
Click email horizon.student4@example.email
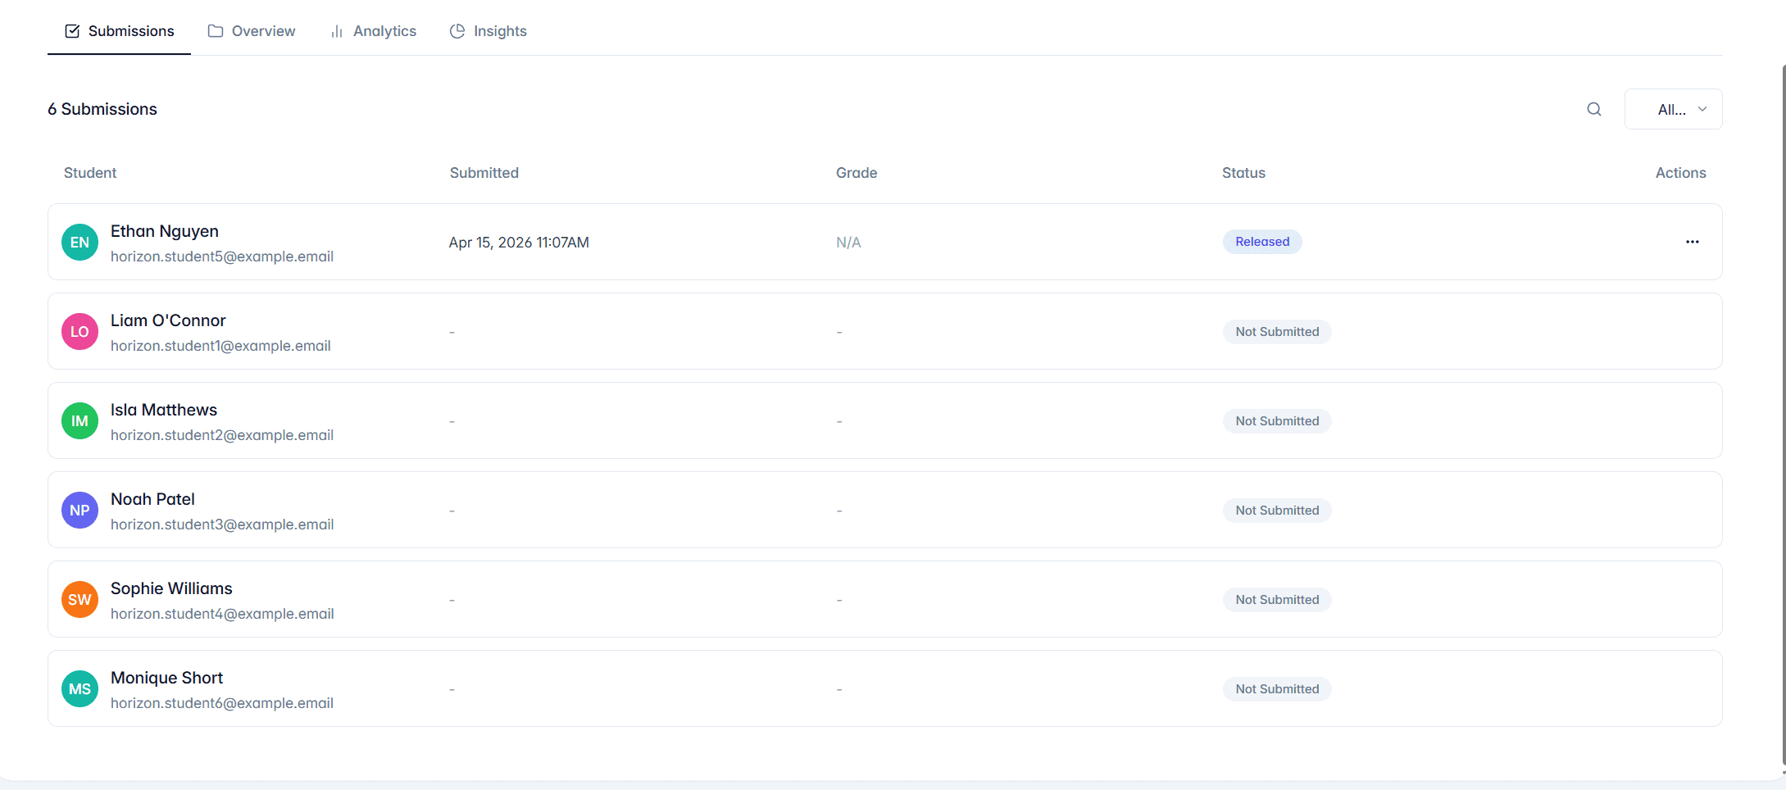222,614
